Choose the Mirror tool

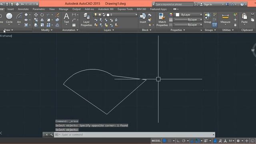click(42, 20)
